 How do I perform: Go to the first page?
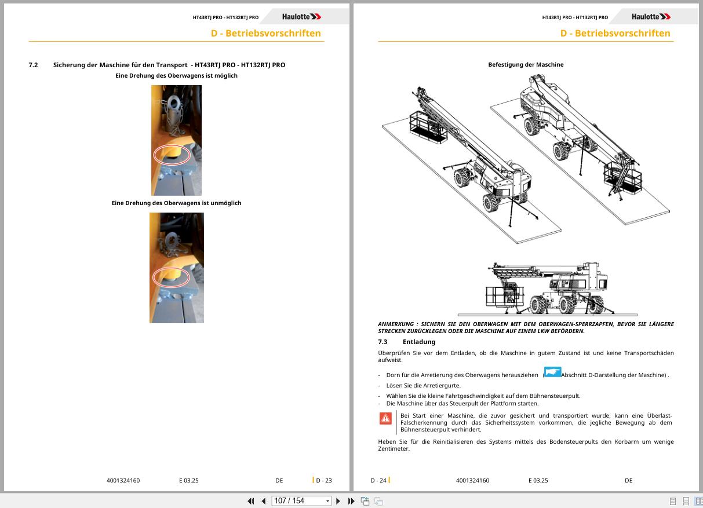(251, 501)
